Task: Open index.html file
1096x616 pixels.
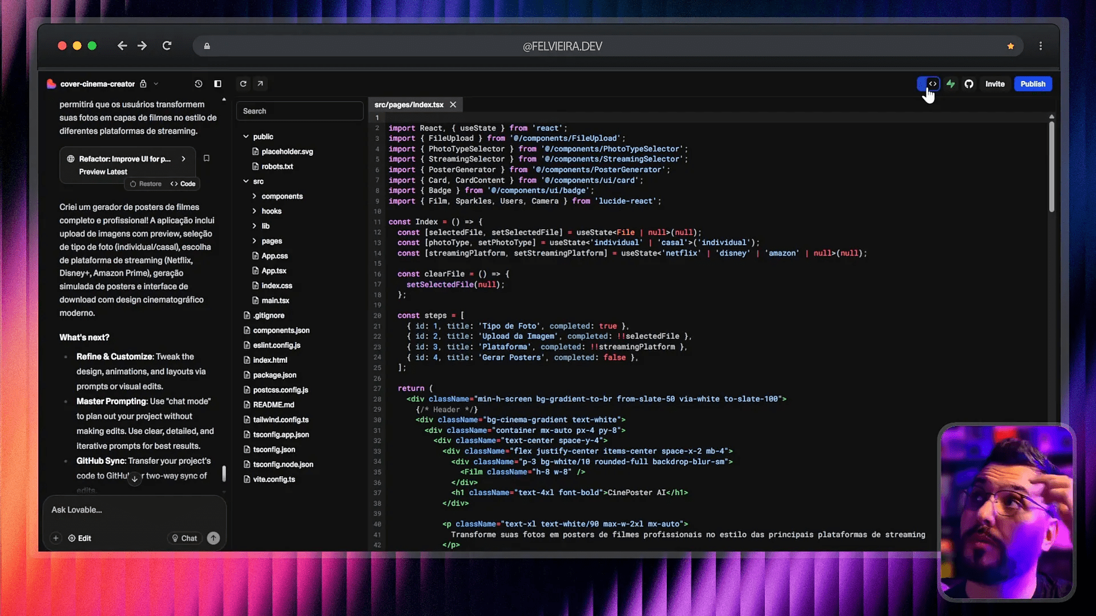Action: click(269, 360)
